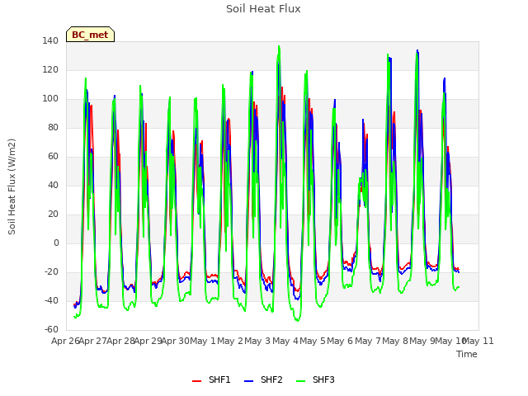Click the May 9 x-axis date label
The image size is (528, 396).
click(422, 341)
